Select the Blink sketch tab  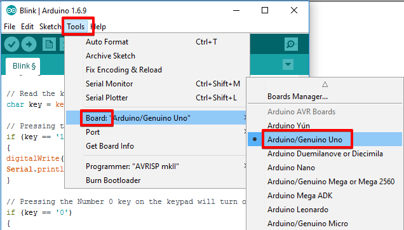(24, 66)
